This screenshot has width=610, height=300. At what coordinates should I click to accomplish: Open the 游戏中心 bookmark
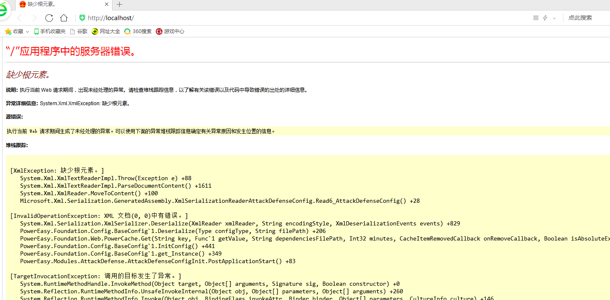tap(170, 31)
